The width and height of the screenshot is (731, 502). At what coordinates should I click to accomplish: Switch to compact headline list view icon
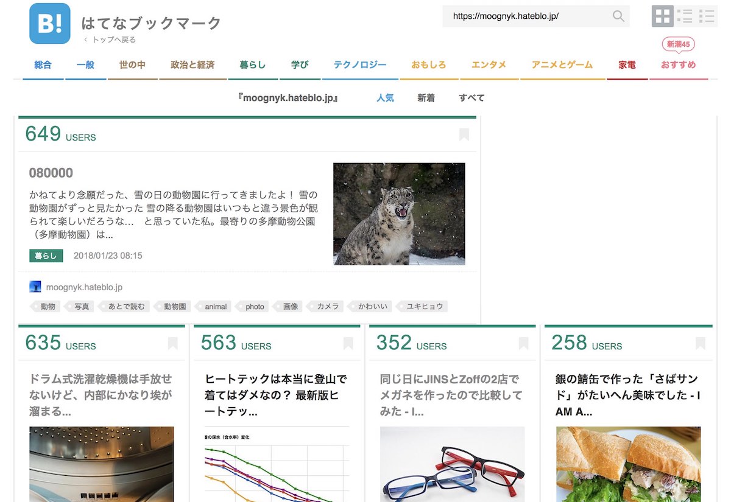point(707,16)
